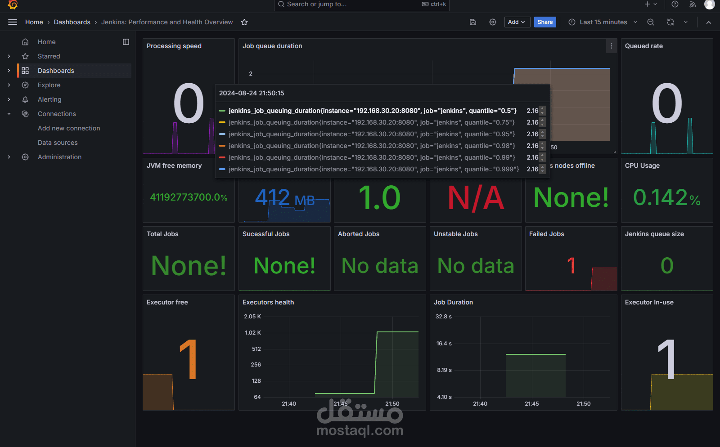Screen dimensions: 720x447
Task: Open the Grafana logo home menu
Action: pyautogui.click(x=13, y=4)
